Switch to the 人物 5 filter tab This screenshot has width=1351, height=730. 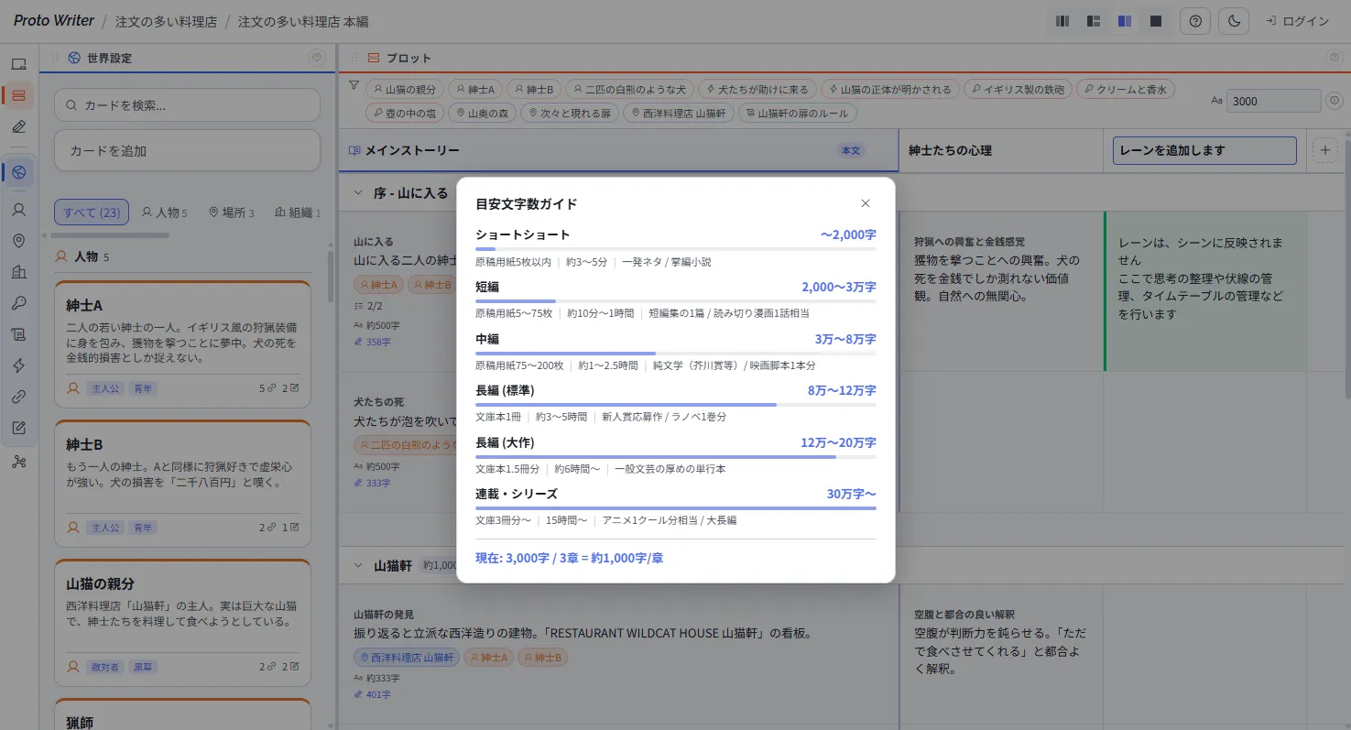point(164,212)
